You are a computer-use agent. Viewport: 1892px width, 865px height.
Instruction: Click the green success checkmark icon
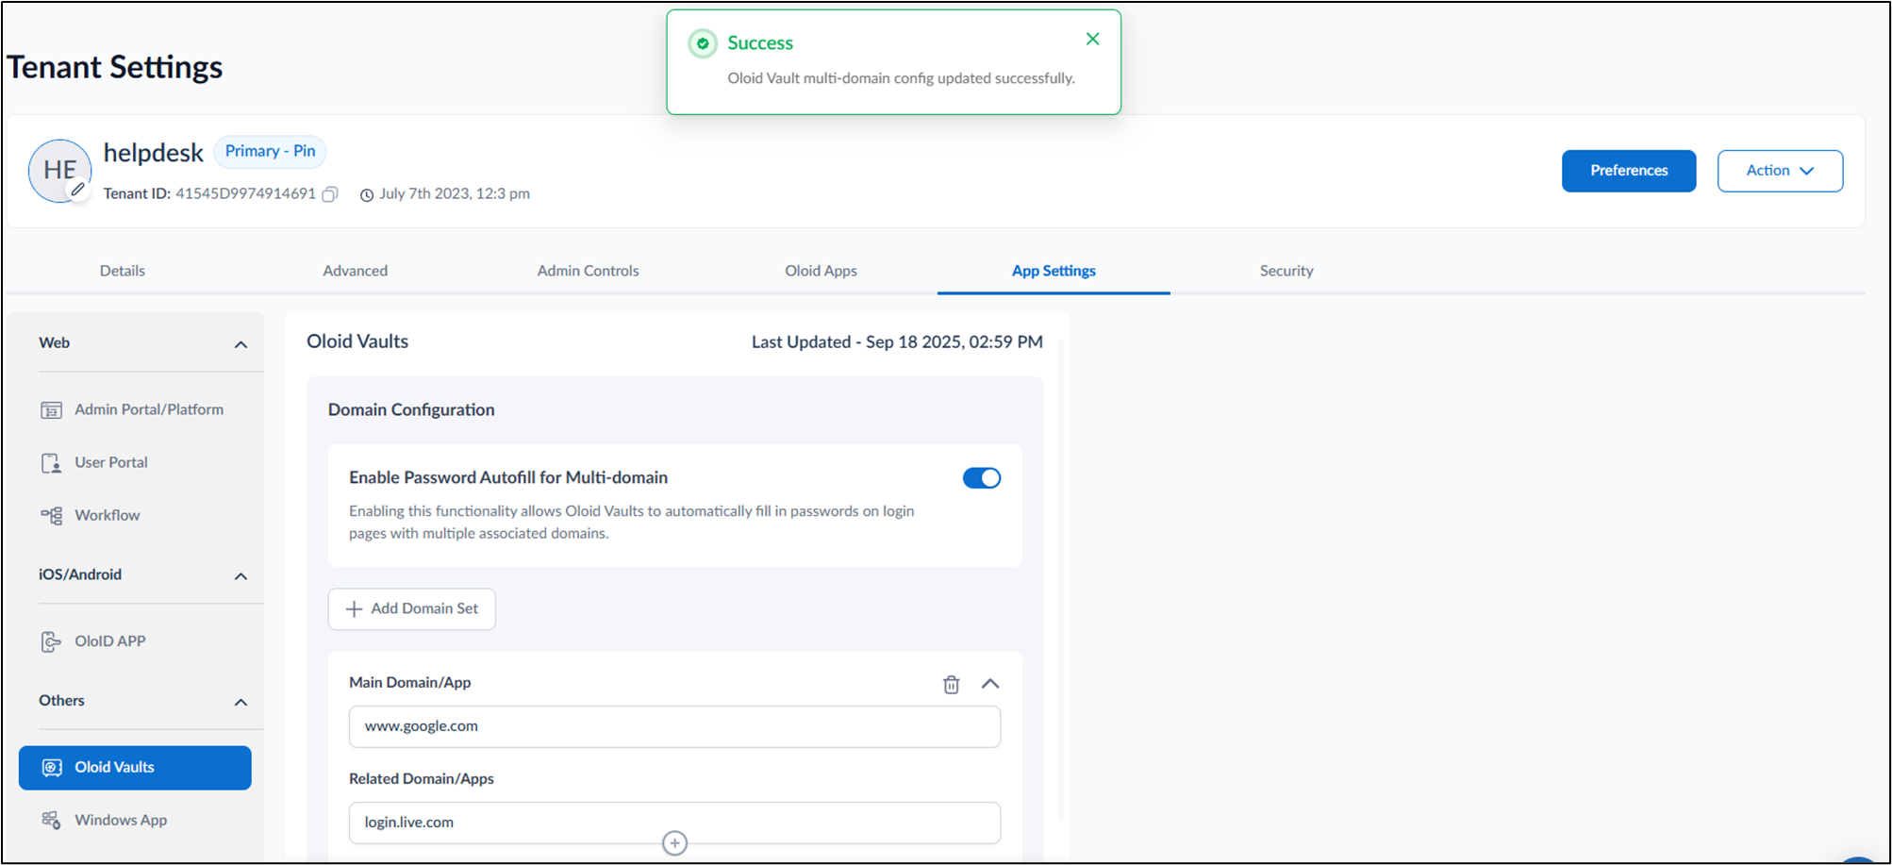(703, 43)
